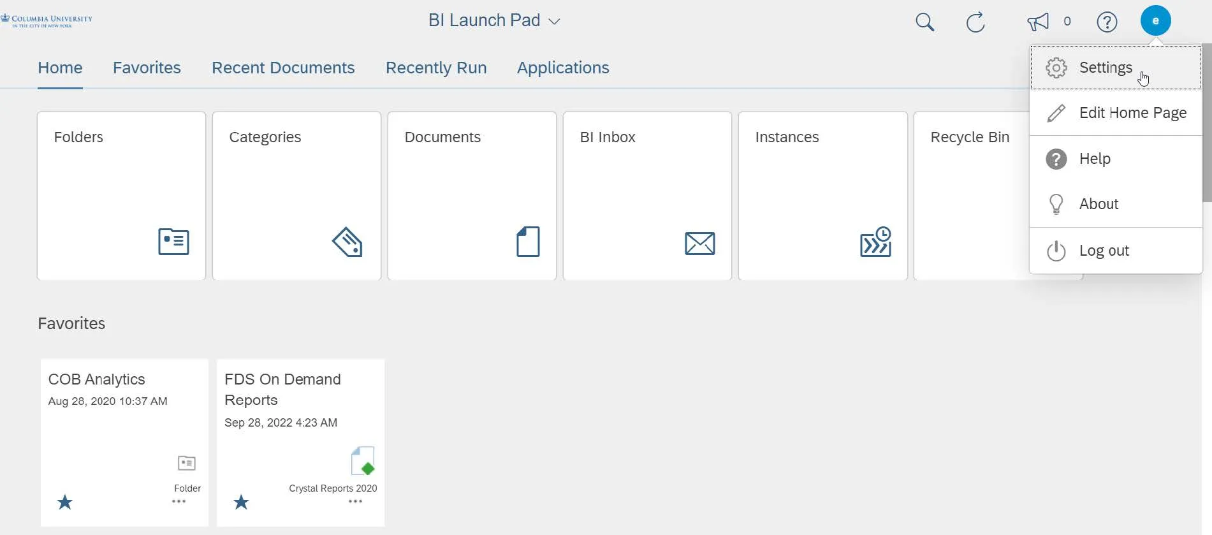Click the power icon beside Log out
Screen dimensions: 1212x535
pos(1056,251)
